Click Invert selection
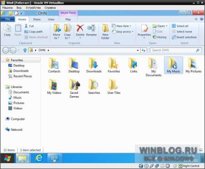The image size is (205, 169). pyautogui.click(x=184, y=37)
